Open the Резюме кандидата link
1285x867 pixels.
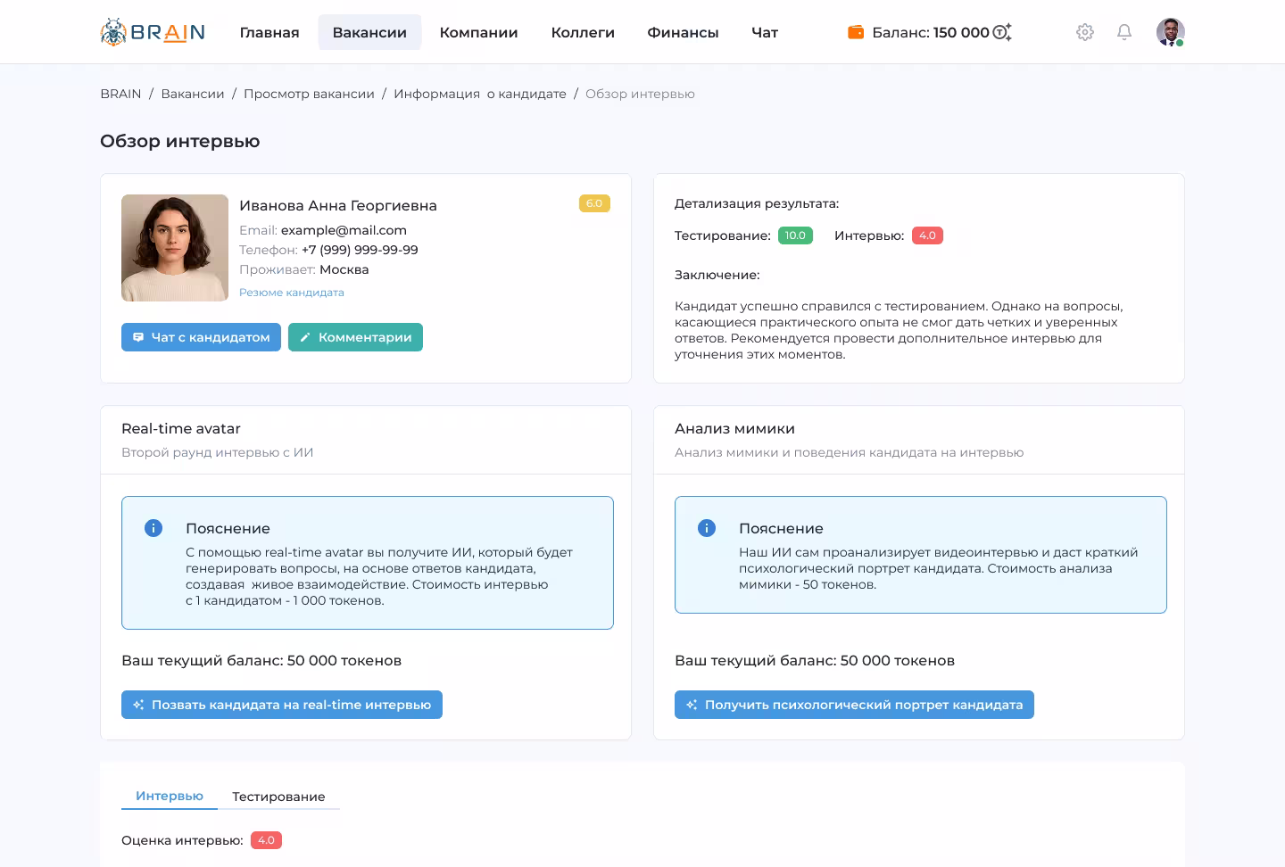click(x=292, y=293)
